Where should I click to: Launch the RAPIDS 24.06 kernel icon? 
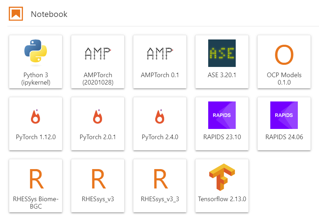[x=284, y=115]
